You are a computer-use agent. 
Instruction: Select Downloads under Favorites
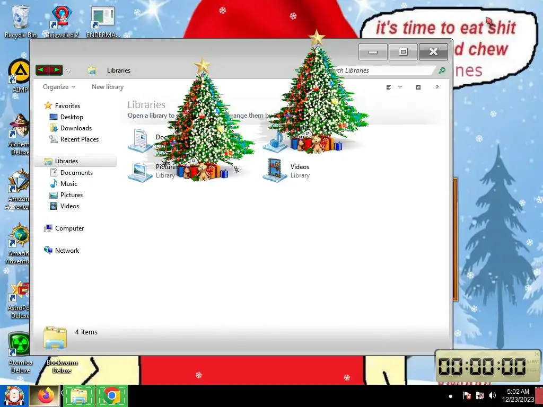[x=76, y=128]
